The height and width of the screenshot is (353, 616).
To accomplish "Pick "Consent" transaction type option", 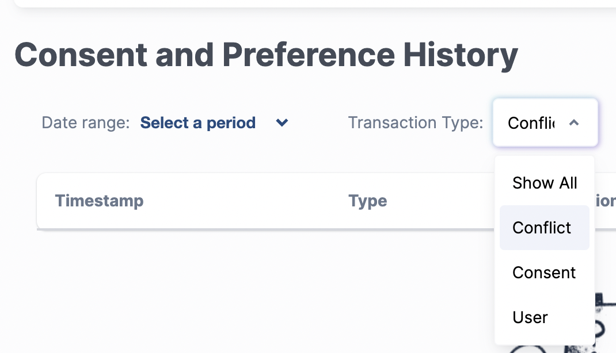I will click(x=544, y=273).
